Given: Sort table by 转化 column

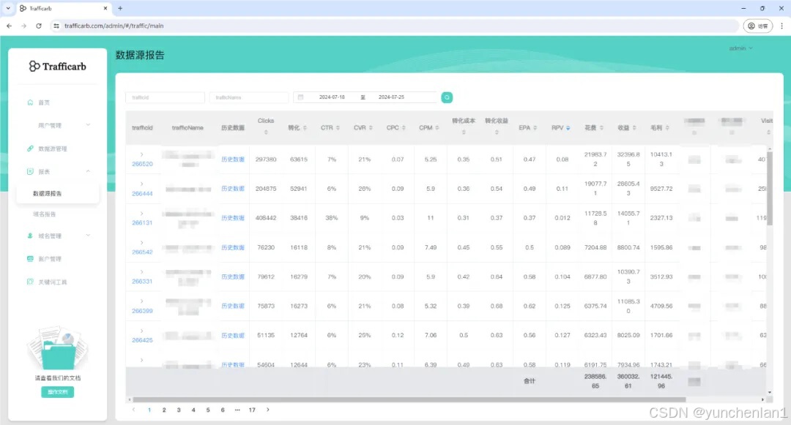Looking at the screenshot, I should (305, 128).
